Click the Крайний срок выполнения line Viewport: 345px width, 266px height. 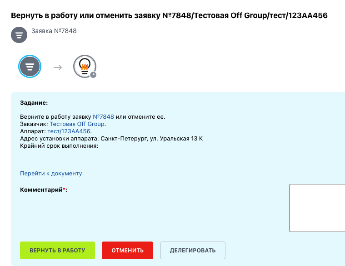click(x=59, y=146)
